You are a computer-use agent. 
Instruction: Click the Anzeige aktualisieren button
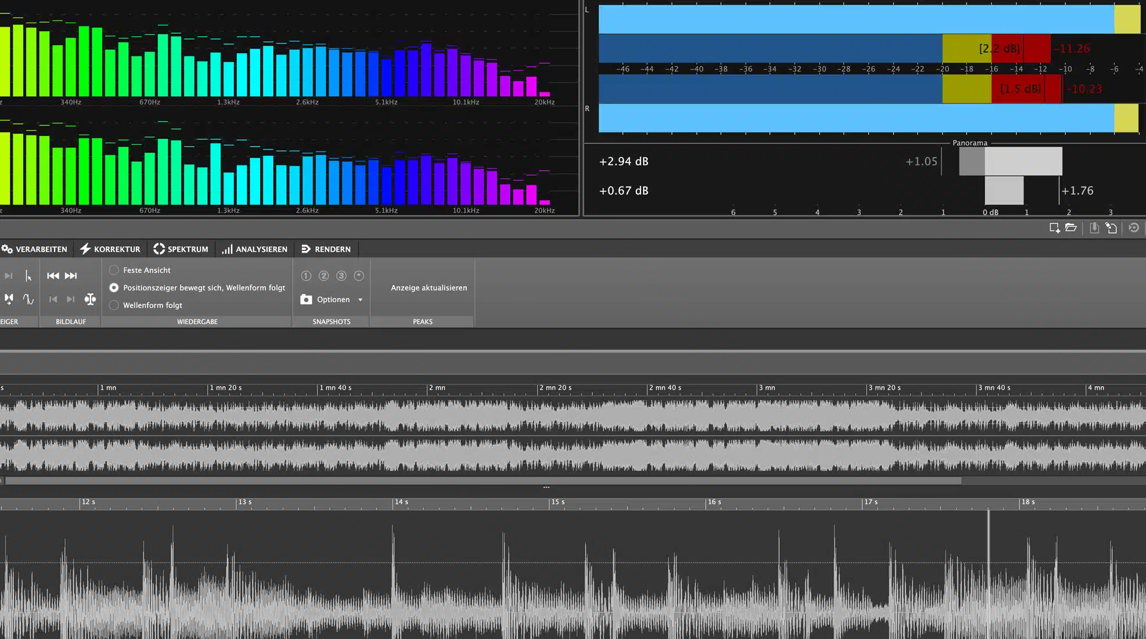429,287
